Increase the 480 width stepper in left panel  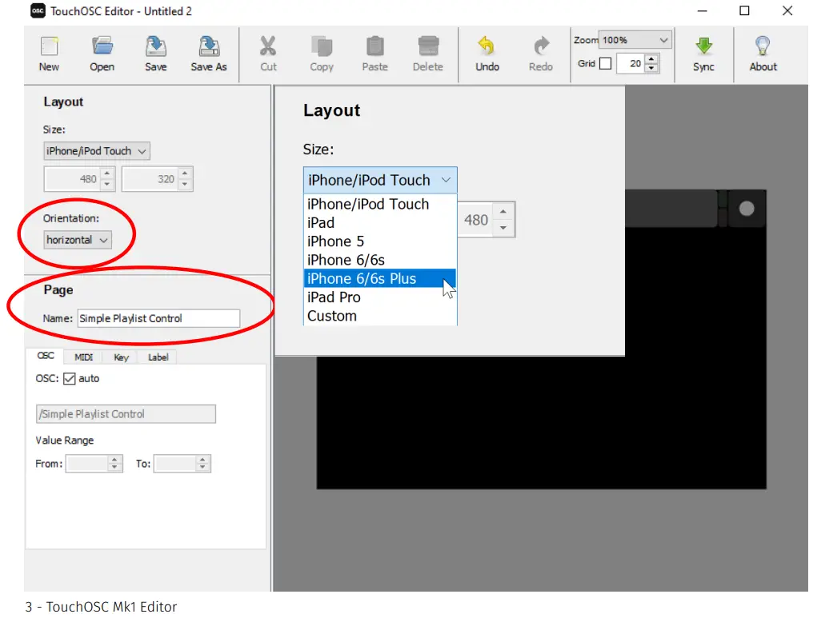[106, 173]
